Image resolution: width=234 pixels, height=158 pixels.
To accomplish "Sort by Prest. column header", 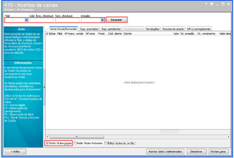I will 102,33.
